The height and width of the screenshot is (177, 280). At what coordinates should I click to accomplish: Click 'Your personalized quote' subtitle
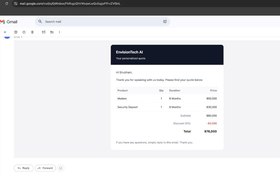130,58
